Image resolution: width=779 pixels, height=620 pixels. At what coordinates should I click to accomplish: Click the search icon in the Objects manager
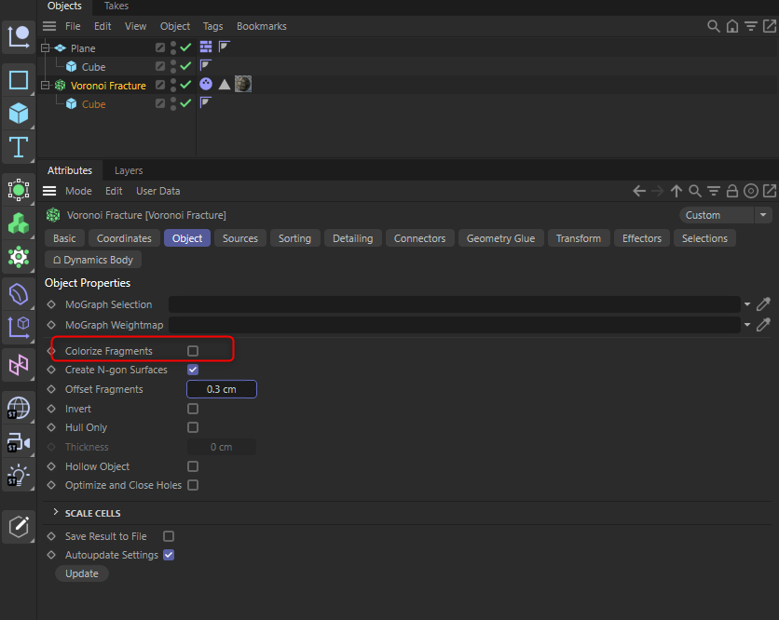pyautogui.click(x=713, y=26)
